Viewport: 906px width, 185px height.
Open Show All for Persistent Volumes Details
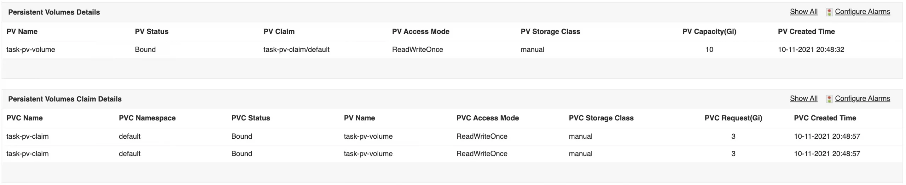pyautogui.click(x=804, y=12)
